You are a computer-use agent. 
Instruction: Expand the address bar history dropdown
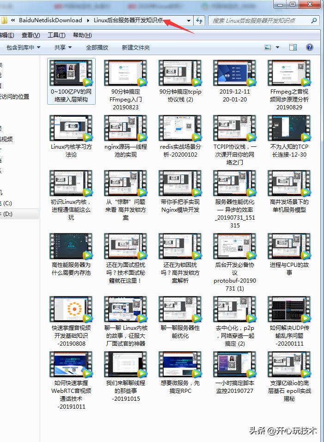point(189,20)
